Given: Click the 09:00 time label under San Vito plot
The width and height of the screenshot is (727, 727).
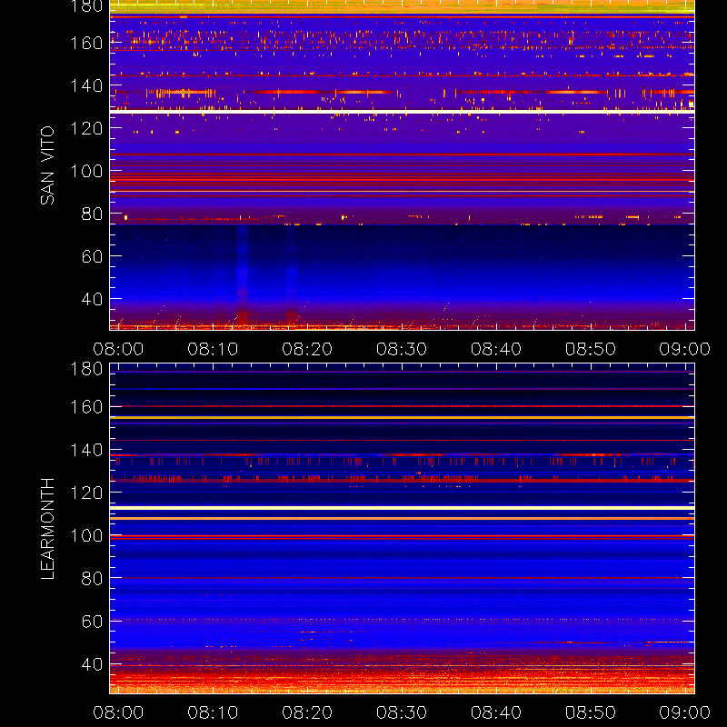Looking at the screenshot, I should (x=685, y=349).
